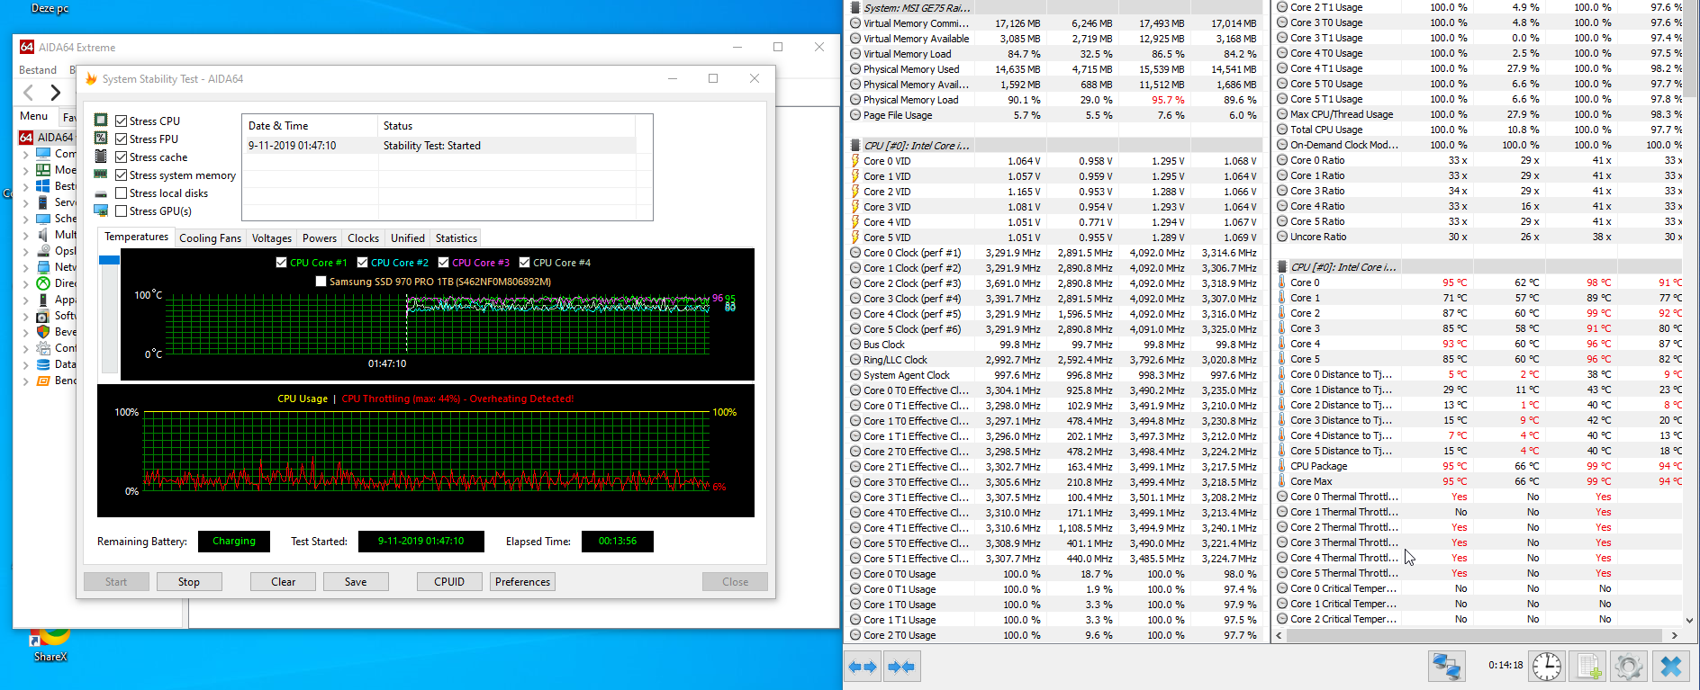Click the AIDA64 back navigation arrow
Viewport: 1700px width, 690px height.
[x=29, y=93]
